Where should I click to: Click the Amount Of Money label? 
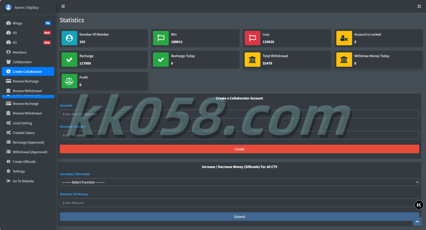pyautogui.click(x=74, y=194)
